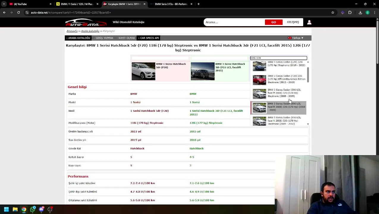
Task: Select Karşılaştır BMW 1 Serisi tab
Action: [x=124, y=4]
